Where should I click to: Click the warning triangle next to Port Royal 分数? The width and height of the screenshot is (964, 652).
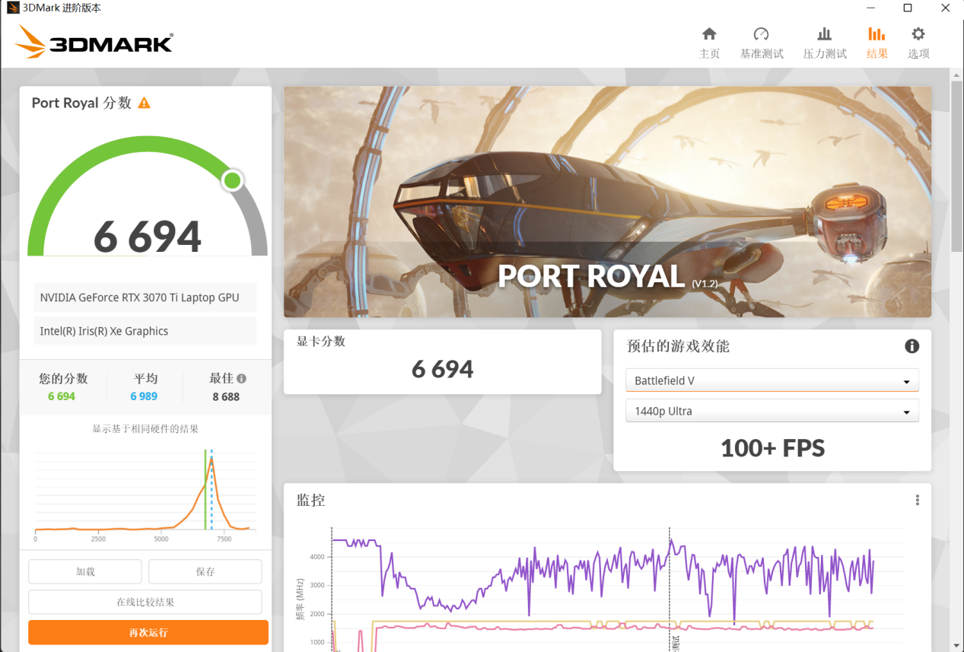coord(144,103)
